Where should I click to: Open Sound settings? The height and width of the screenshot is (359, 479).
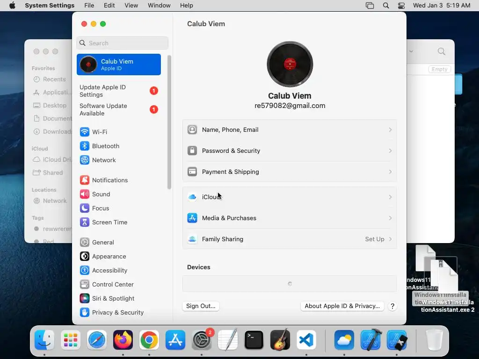[95, 194]
